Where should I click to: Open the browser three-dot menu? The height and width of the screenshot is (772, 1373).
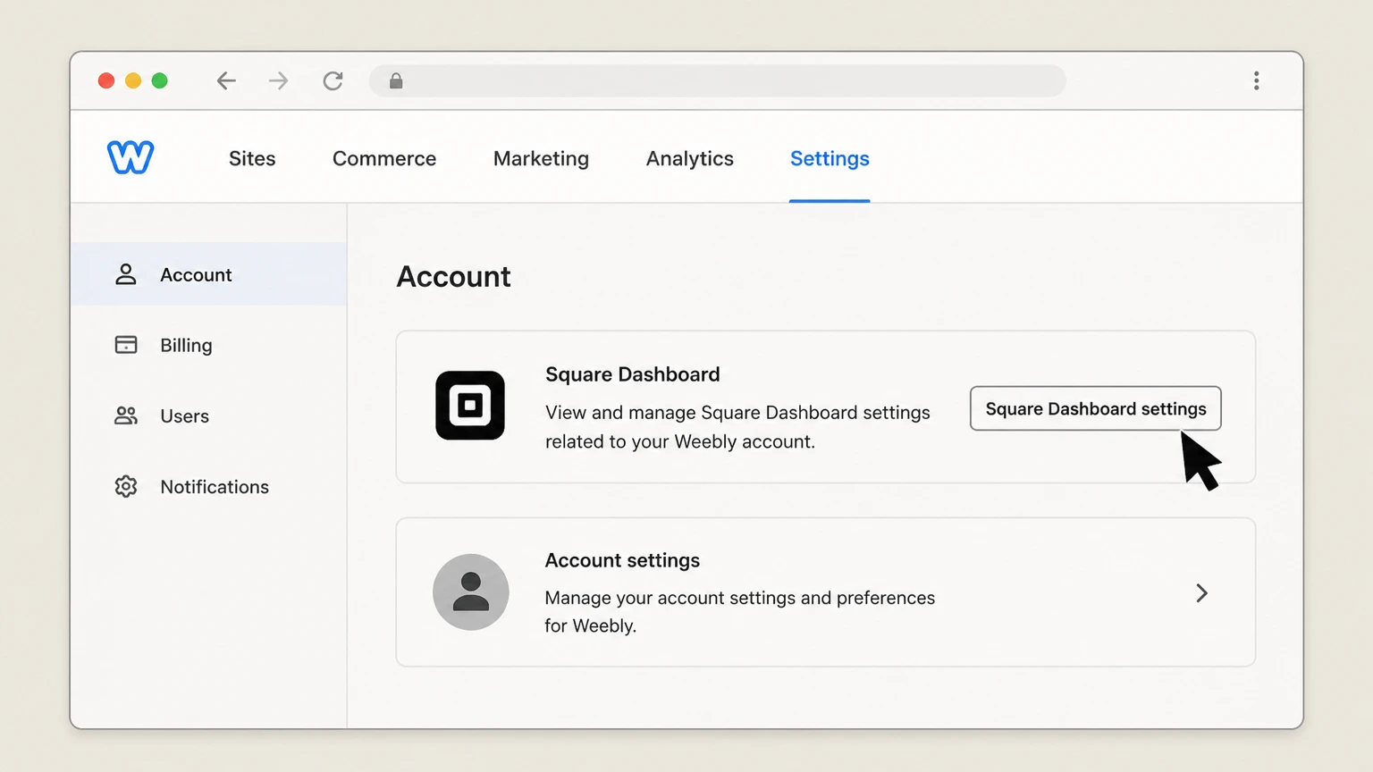[x=1256, y=81]
